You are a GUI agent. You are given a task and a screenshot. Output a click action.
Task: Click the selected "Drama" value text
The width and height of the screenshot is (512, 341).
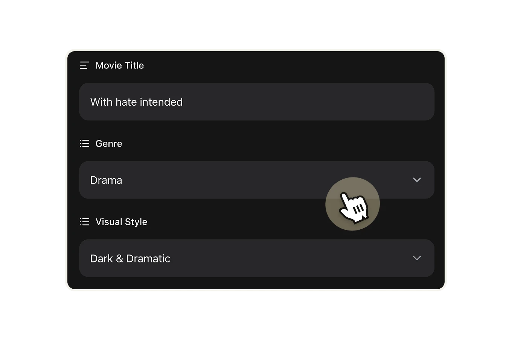pos(106,180)
